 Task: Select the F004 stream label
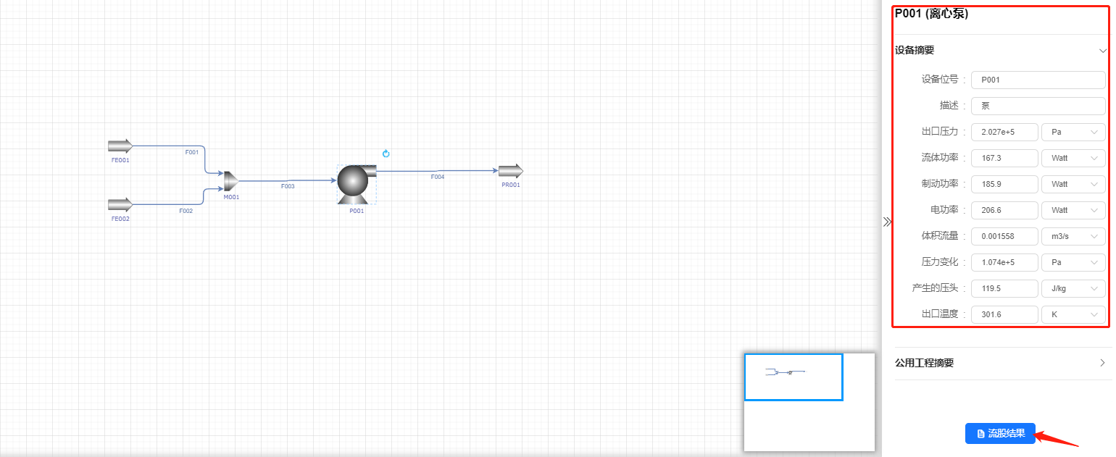pyautogui.click(x=438, y=177)
